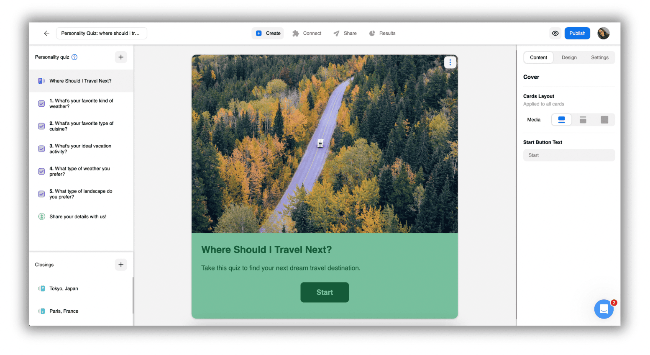Click the quiz title input field

101,33
